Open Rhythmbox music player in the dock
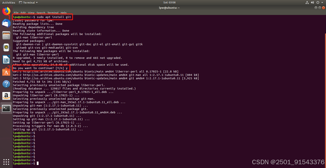326x168 pixels. click(x=6, y=47)
